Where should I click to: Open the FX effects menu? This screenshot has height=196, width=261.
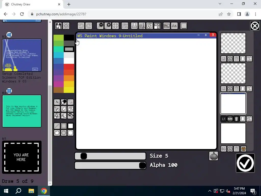click(x=125, y=26)
